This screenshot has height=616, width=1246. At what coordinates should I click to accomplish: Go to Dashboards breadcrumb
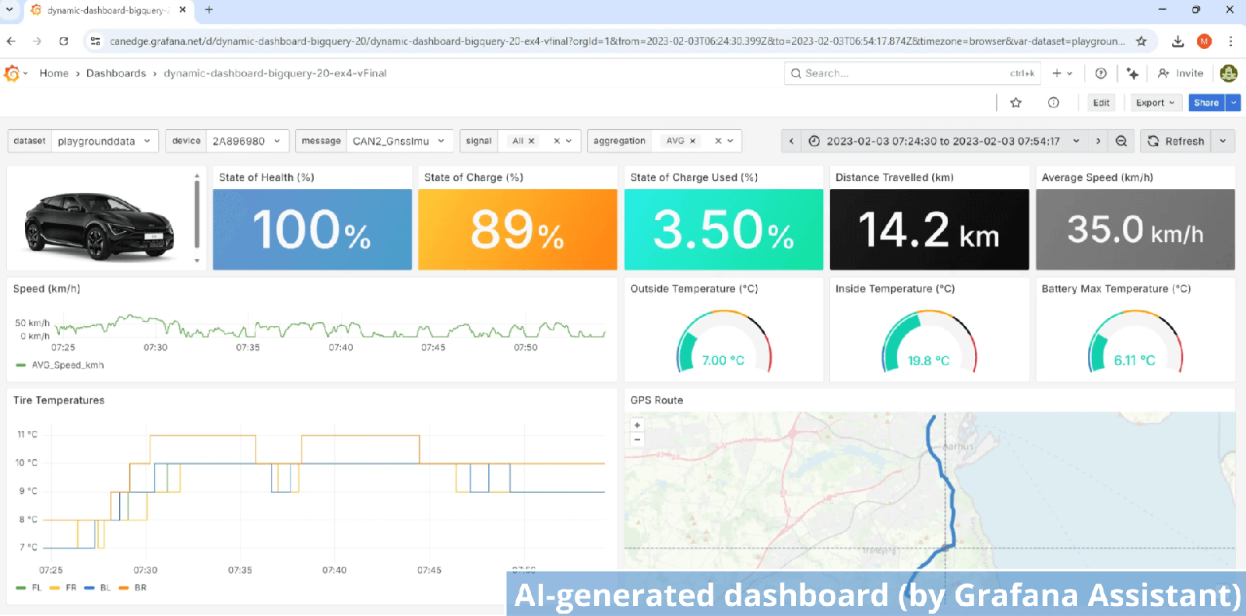[116, 73]
